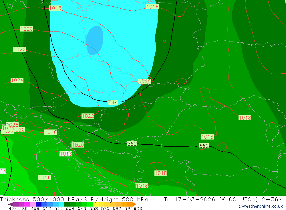Viewport: 286px width, 210px height.
Task: Select the cyan legend color swatch
Action: pos(61,204)
